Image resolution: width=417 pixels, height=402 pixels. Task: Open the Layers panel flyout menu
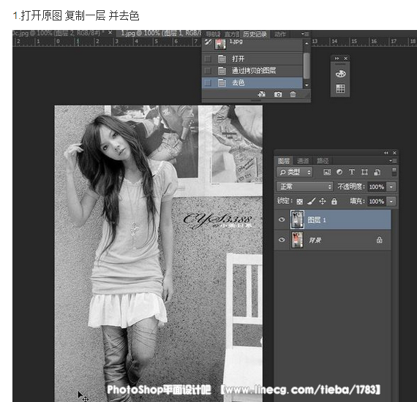tap(393, 161)
